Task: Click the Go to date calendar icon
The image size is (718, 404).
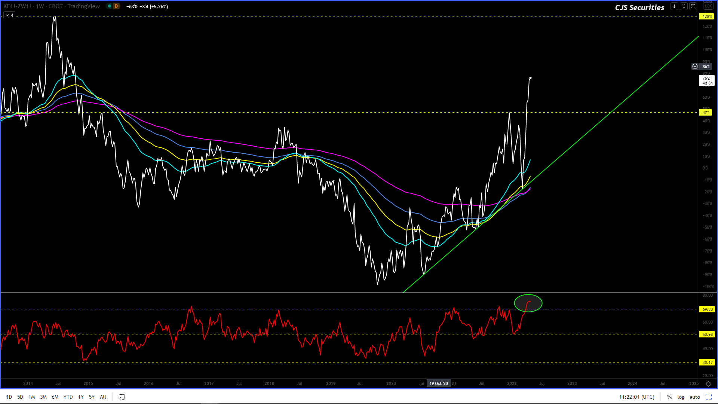Action: click(x=122, y=397)
